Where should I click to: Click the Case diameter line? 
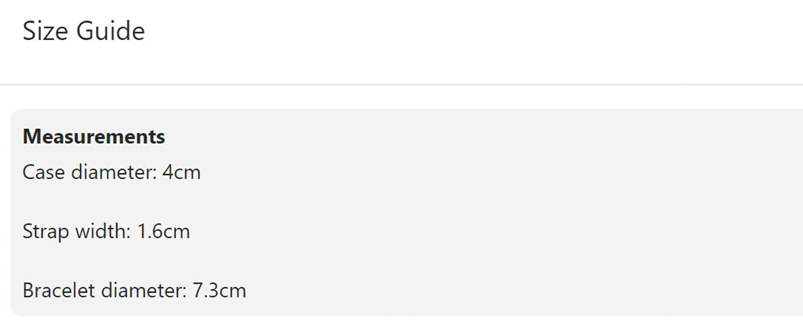(x=112, y=172)
